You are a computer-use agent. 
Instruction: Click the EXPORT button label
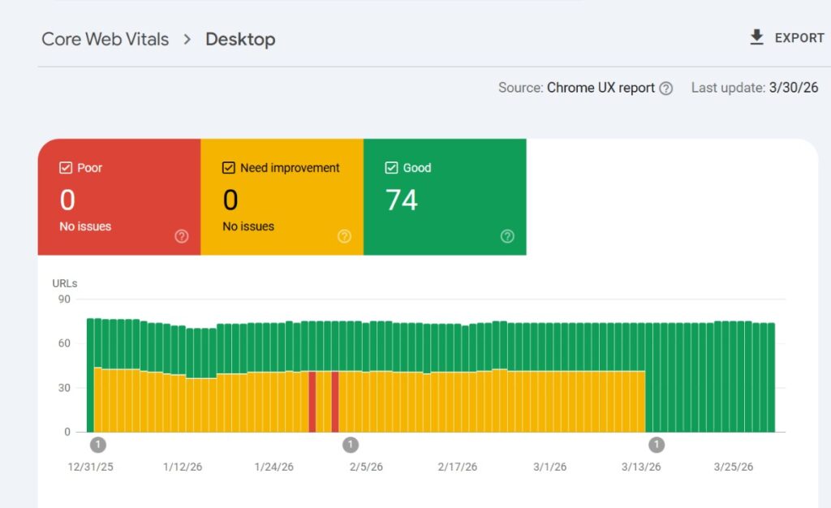pyautogui.click(x=799, y=38)
